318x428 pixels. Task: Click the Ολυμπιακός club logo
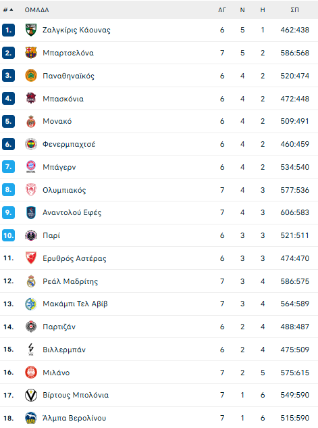click(31, 190)
